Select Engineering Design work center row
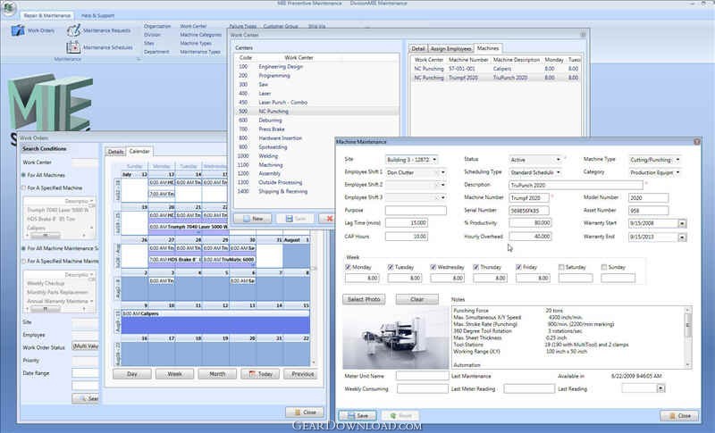This screenshot has height=433, width=715. 317,66
